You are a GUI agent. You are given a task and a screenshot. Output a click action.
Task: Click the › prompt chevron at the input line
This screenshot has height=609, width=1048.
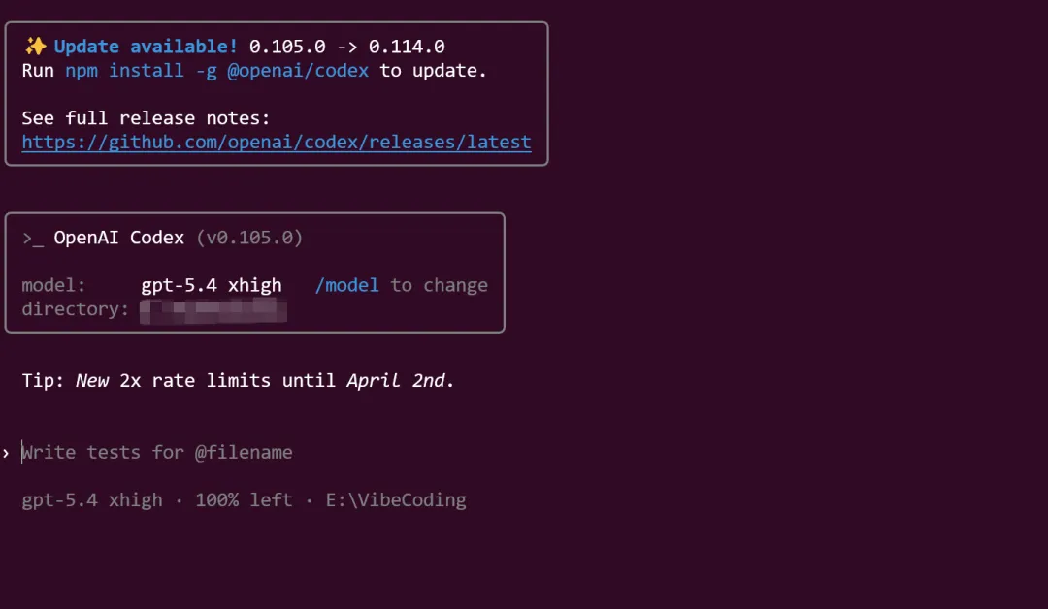coord(7,453)
